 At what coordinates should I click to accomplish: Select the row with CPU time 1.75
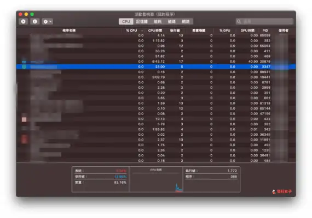[156, 145]
